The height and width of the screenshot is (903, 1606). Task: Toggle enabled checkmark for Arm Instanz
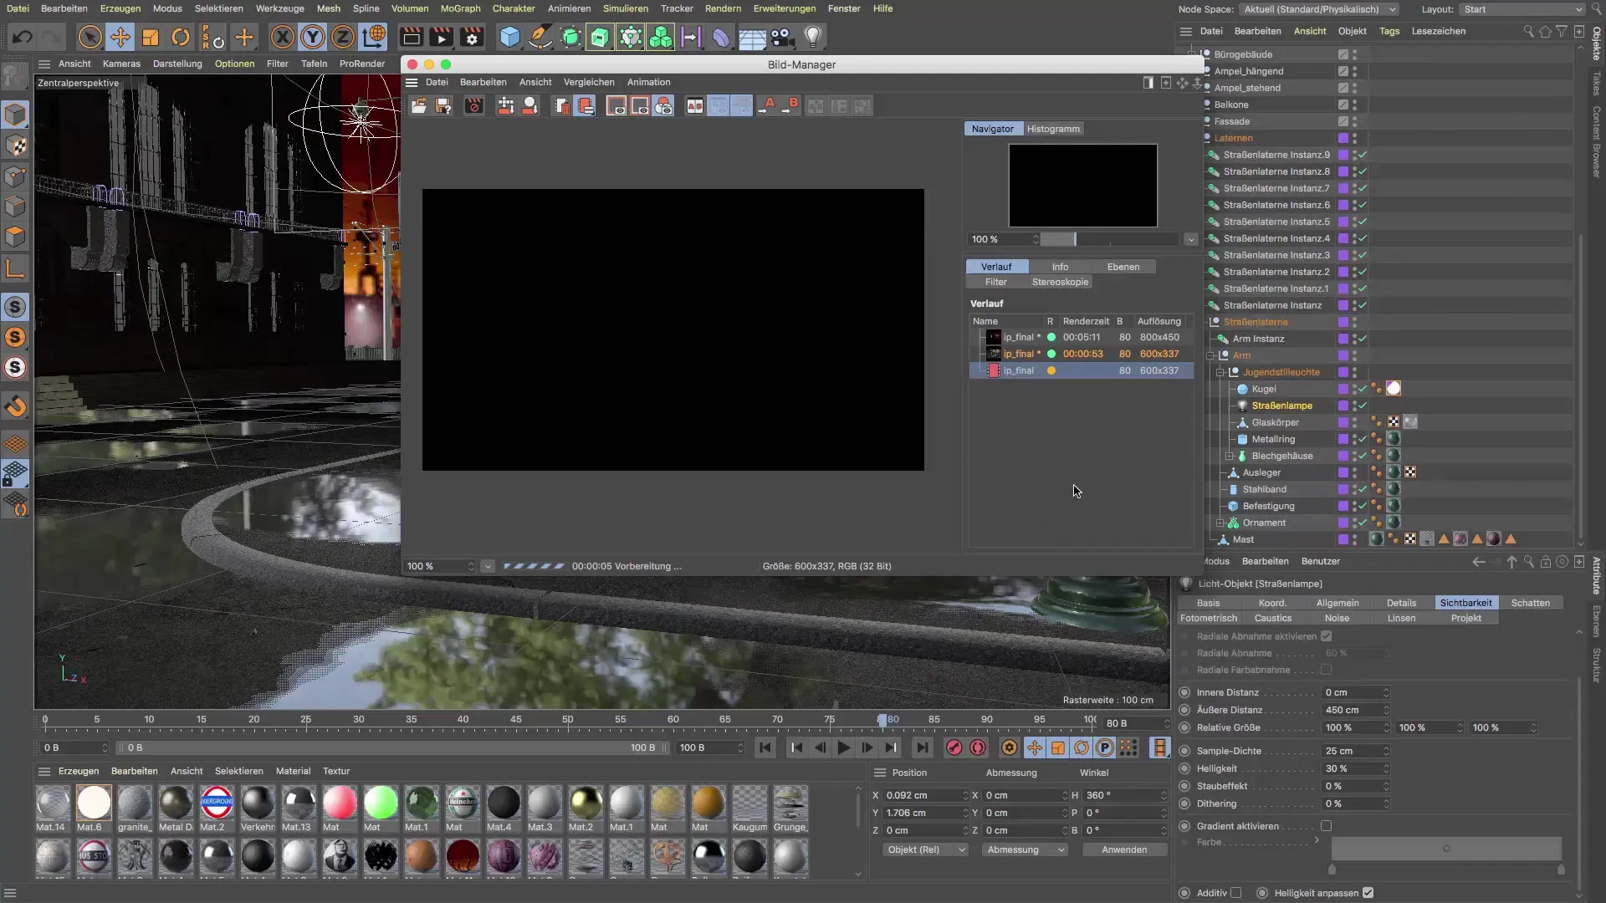(1362, 339)
